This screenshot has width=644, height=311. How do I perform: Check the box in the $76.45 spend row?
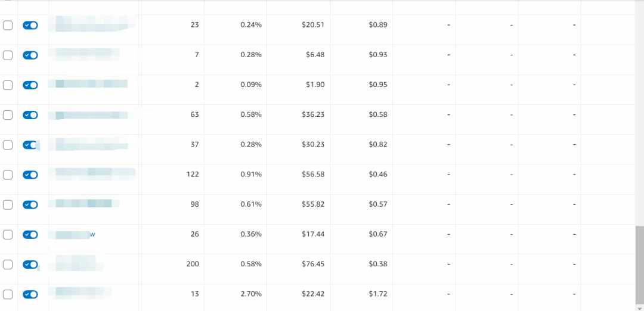[8, 265]
